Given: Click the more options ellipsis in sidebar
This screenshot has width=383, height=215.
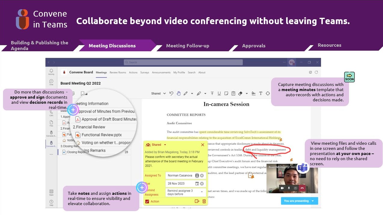Looking at the screenshot, I should click(x=51, y=154).
